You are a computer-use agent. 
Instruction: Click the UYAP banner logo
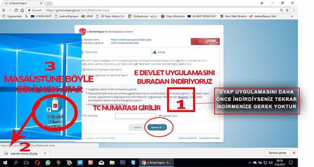coord(205,41)
